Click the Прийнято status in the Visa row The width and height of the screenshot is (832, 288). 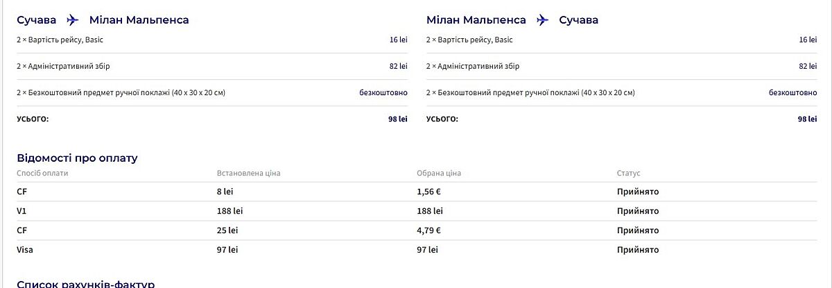coord(637,250)
